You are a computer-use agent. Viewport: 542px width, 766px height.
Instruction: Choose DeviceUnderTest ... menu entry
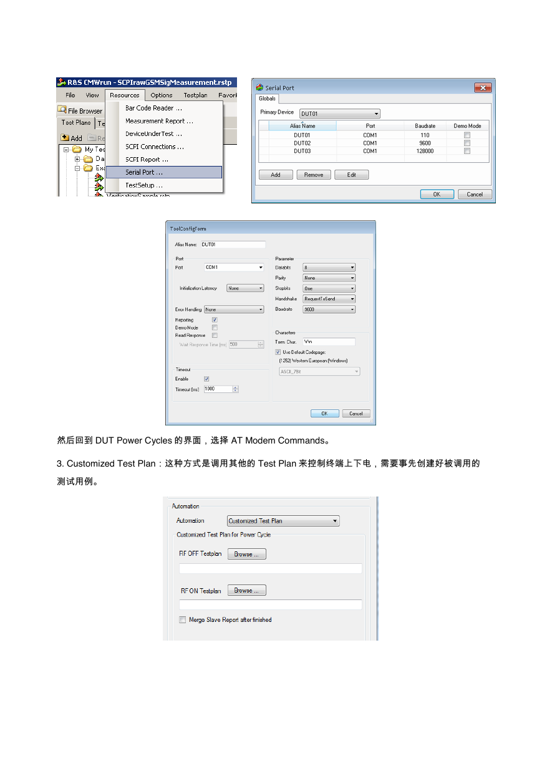click(164, 134)
